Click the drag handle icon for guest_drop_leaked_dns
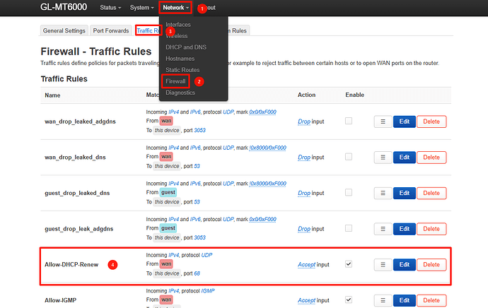The height and width of the screenshot is (308, 488). tap(381, 193)
